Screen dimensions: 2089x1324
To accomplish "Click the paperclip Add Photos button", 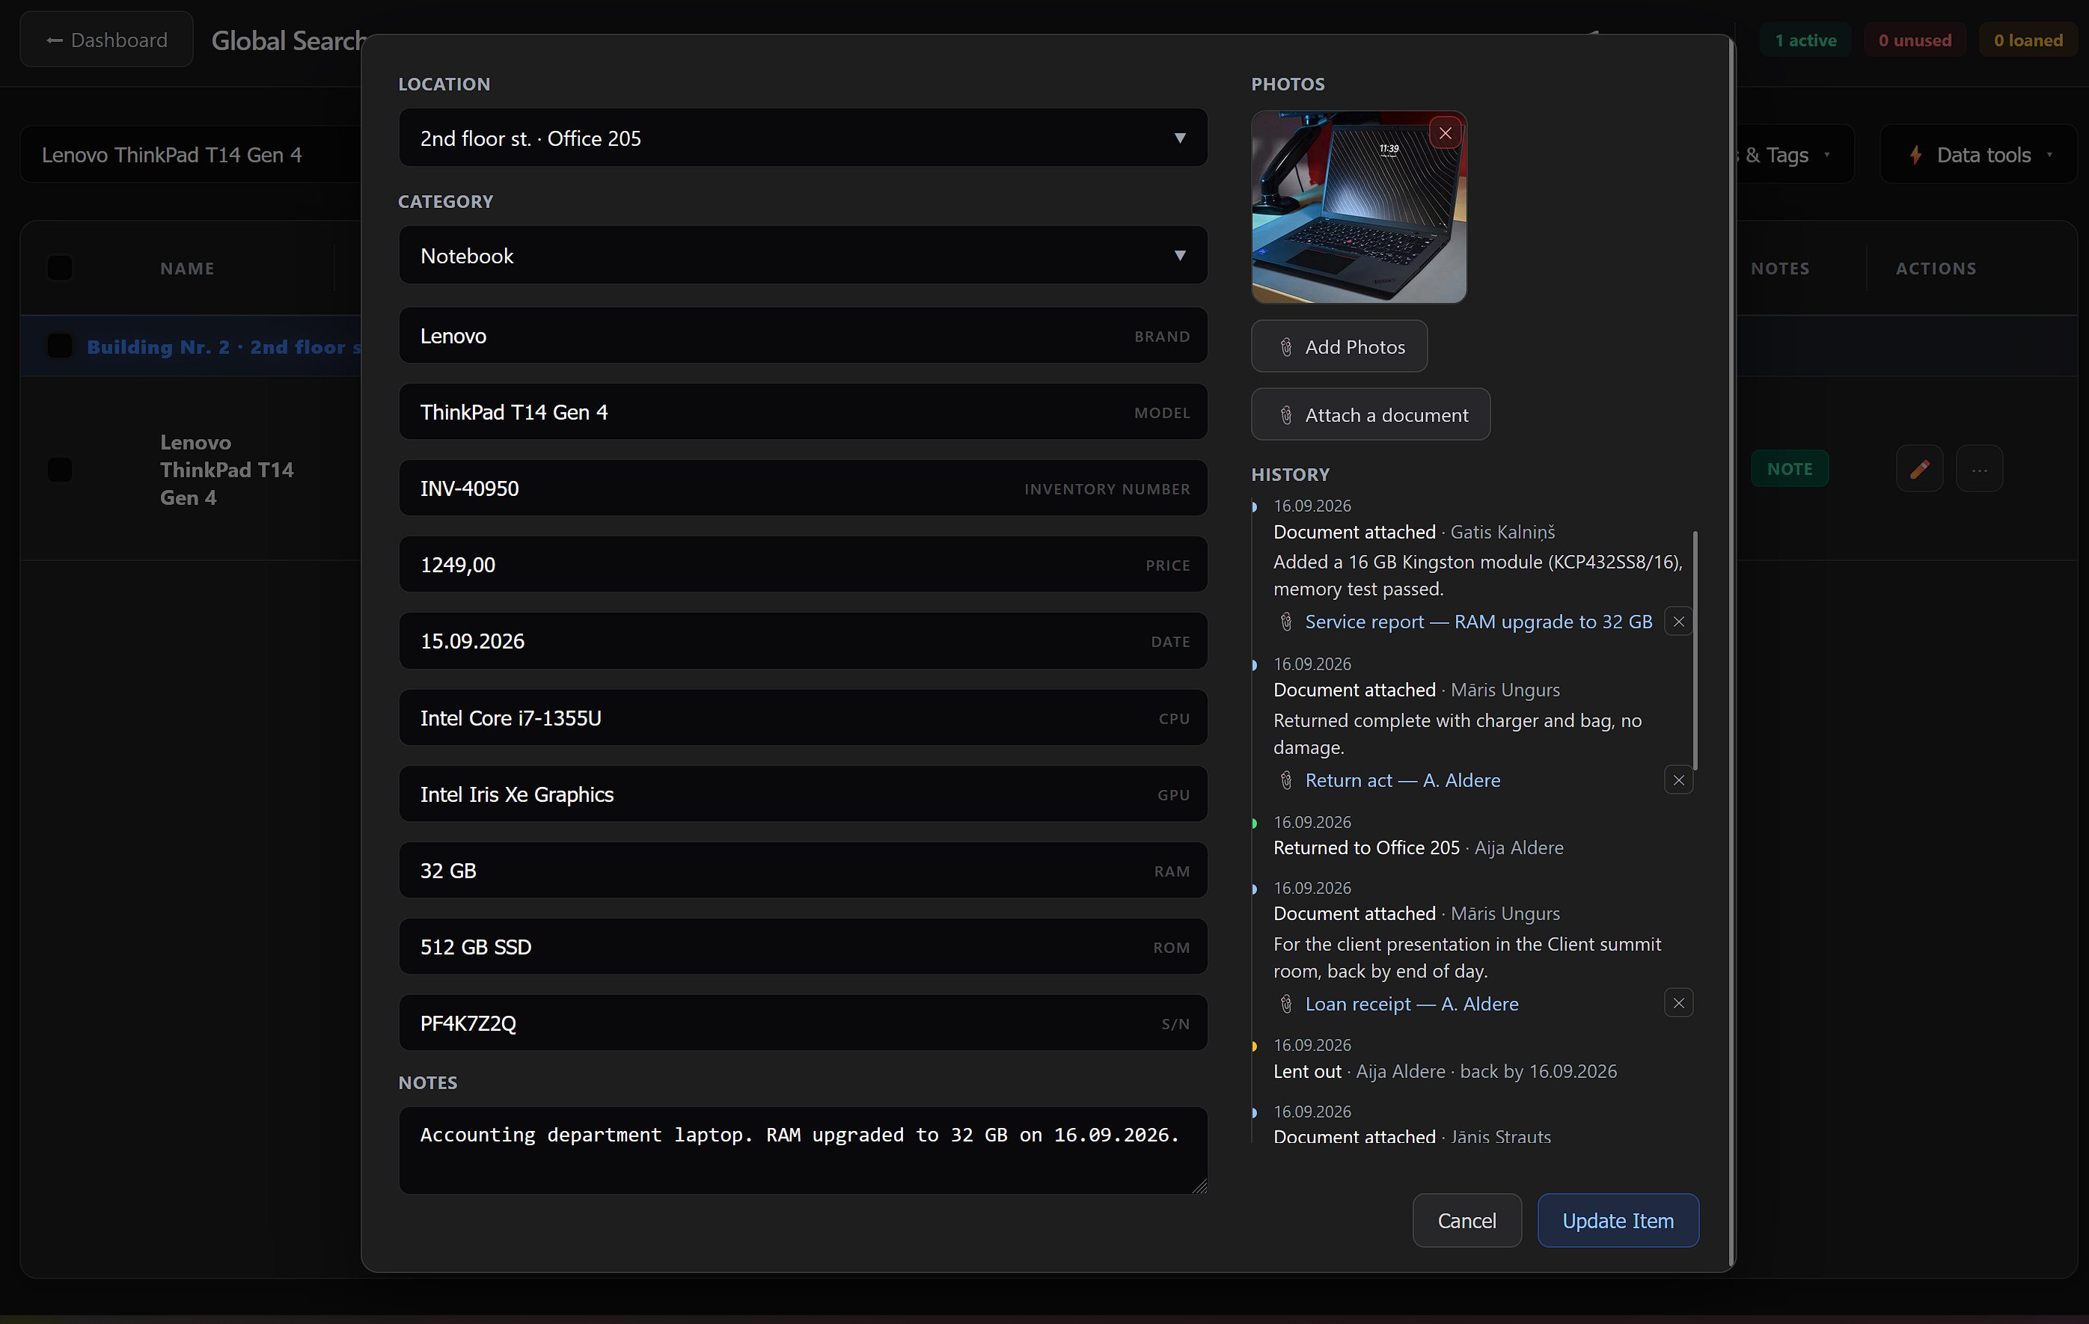I will click(x=1339, y=347).
